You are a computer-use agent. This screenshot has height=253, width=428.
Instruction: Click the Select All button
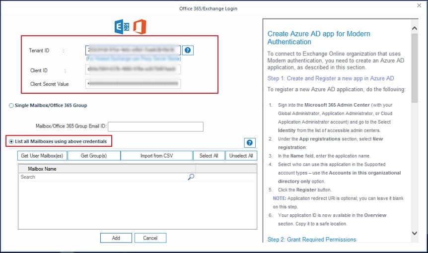[x=209, y=156]
